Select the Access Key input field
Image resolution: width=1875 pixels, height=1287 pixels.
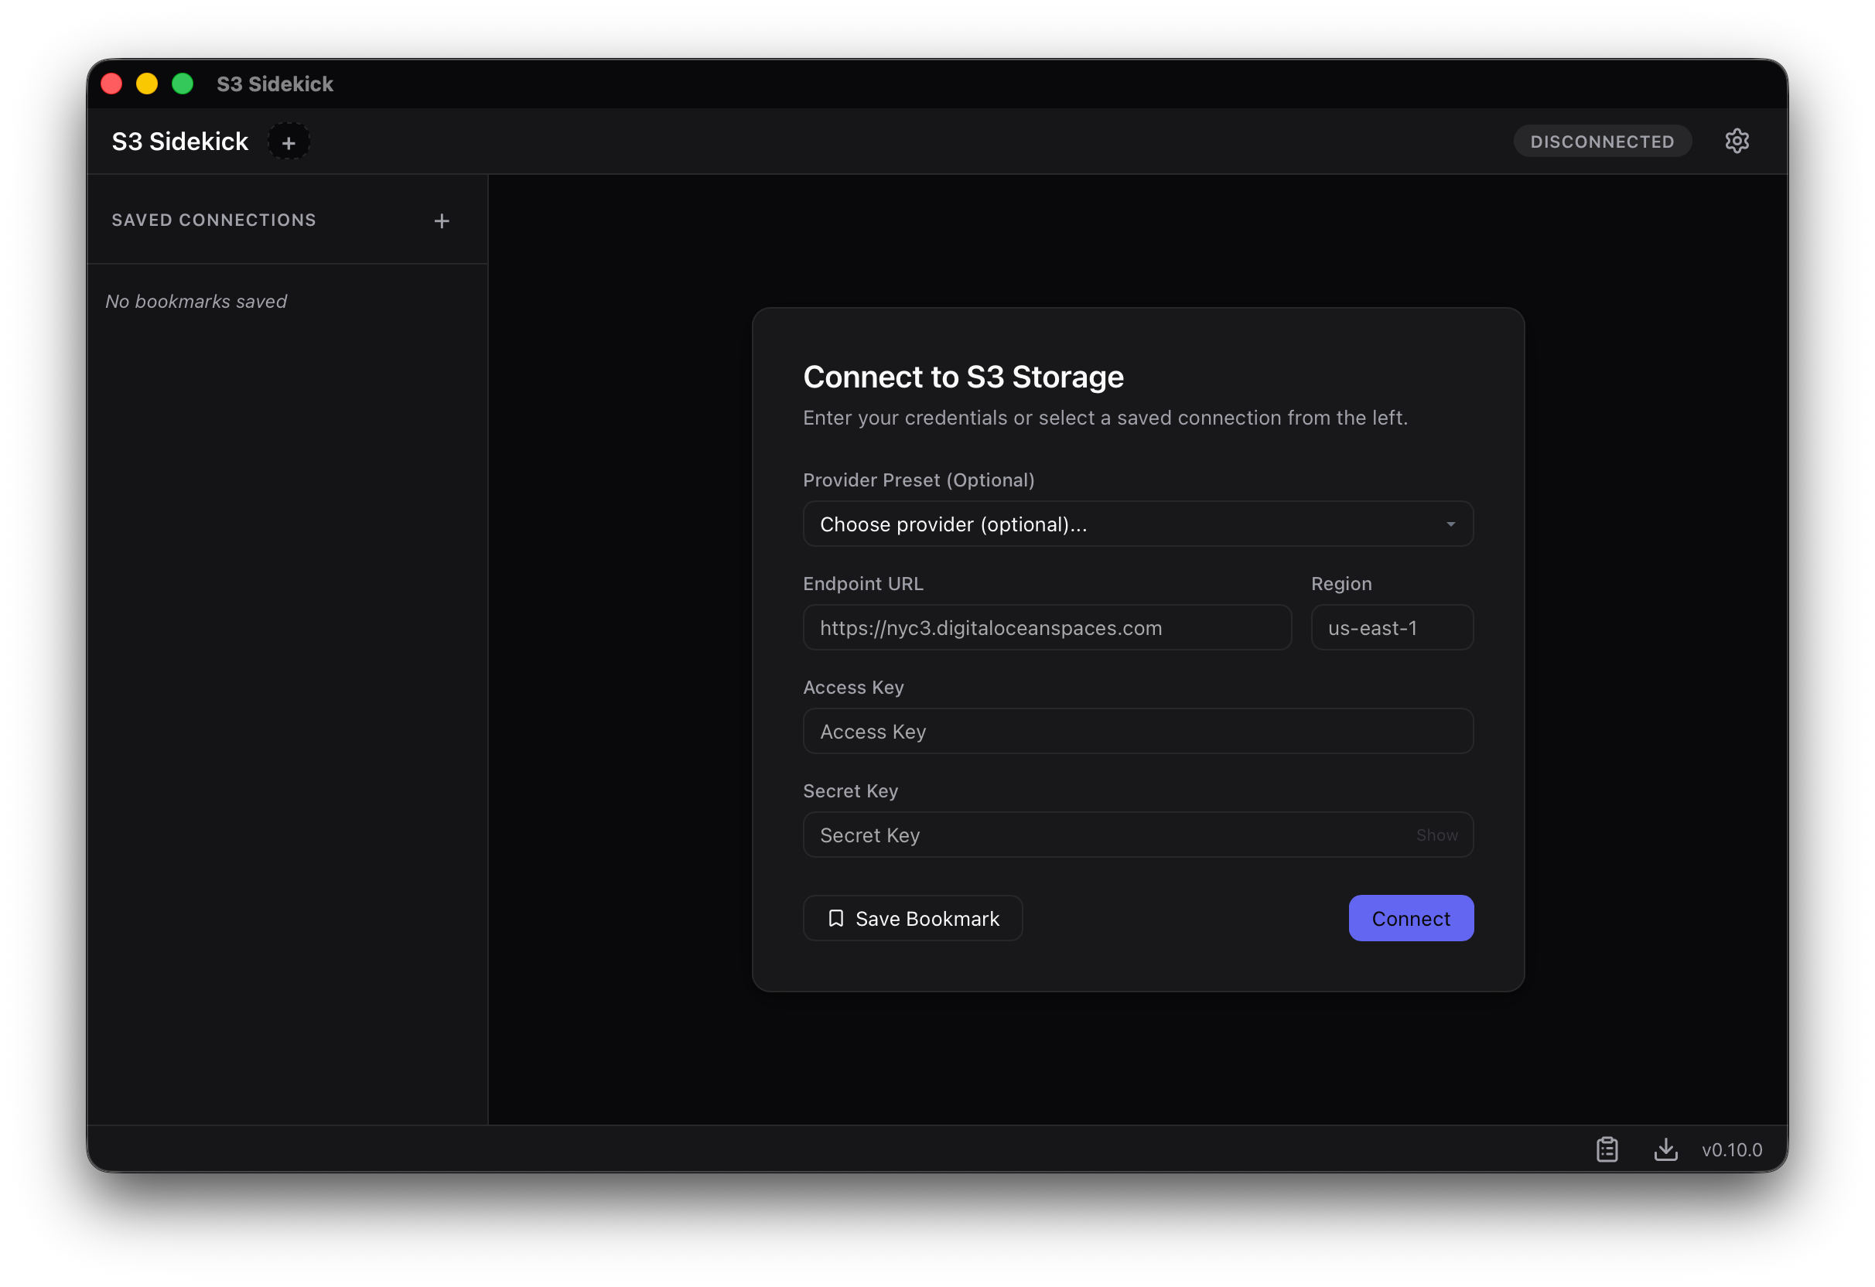point(1138,731)
